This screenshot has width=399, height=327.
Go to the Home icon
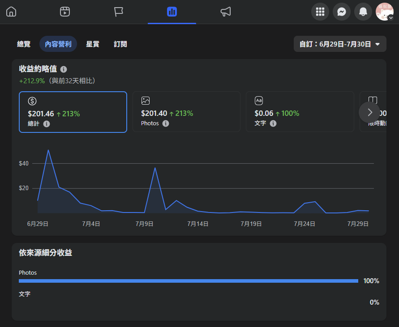[11, 12]
